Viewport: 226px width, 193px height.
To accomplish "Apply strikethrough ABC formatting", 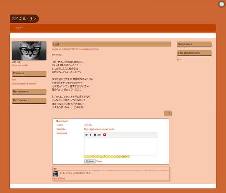I will (x=99, y=135).
